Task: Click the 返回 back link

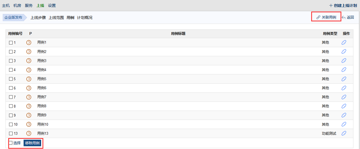Action: click(348, 17)
